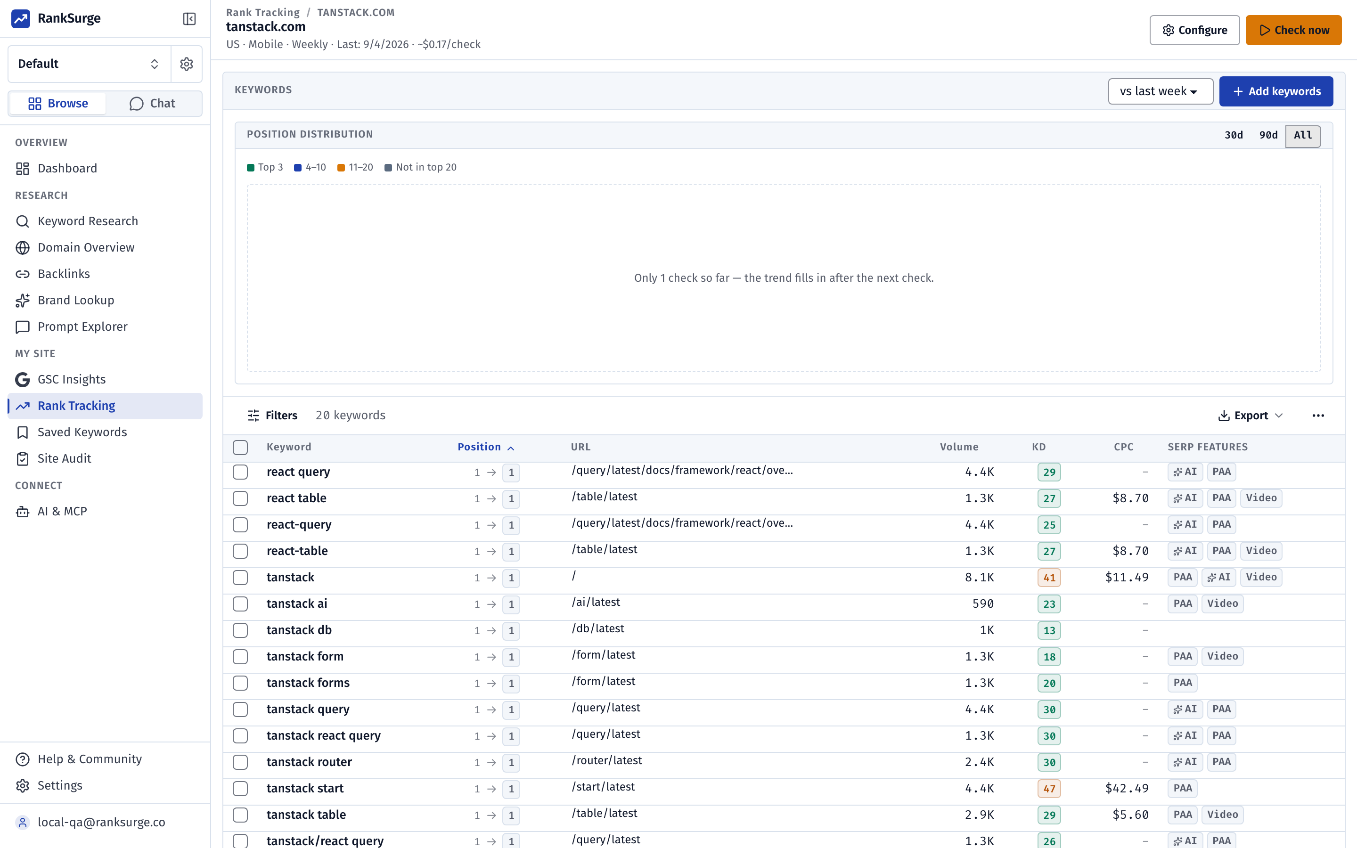Sort by the Position column
The width and height of the screenshot is (1357, 848).
(x=486, y=447)
